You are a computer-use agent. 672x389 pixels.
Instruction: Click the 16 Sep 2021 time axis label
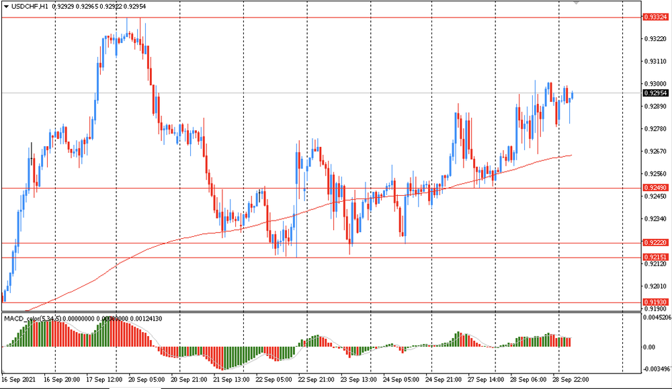pos(20,379)
